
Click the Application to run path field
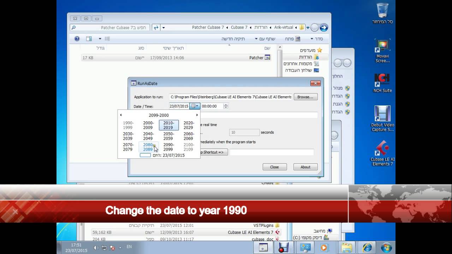click(231, 97)
